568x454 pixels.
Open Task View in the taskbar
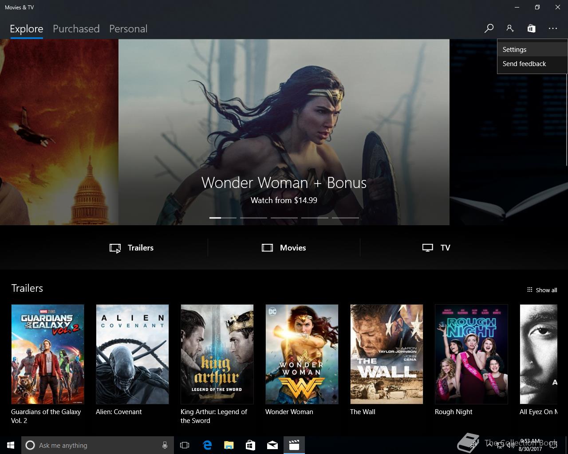click(x=185, y=445)
